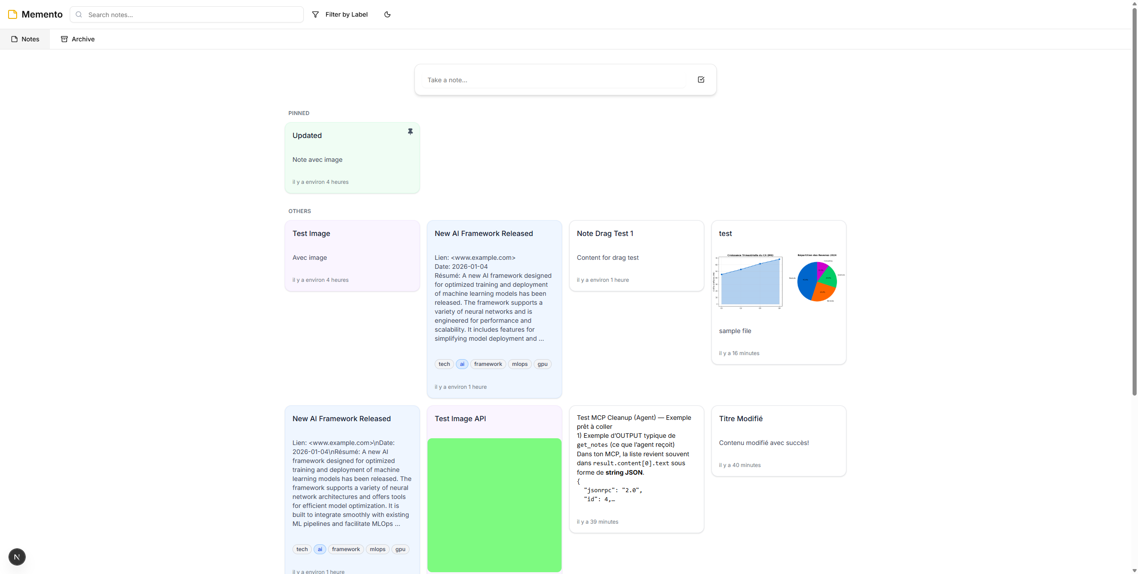Image resolution: width=1138 pixels, height=574 pixels.
Task: Unpin the Updated note via pin icon
Action: click(x=410, y=132)
